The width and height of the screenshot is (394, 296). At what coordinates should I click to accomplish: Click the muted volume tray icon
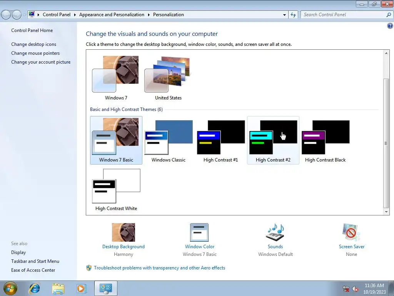click(355, 289)
